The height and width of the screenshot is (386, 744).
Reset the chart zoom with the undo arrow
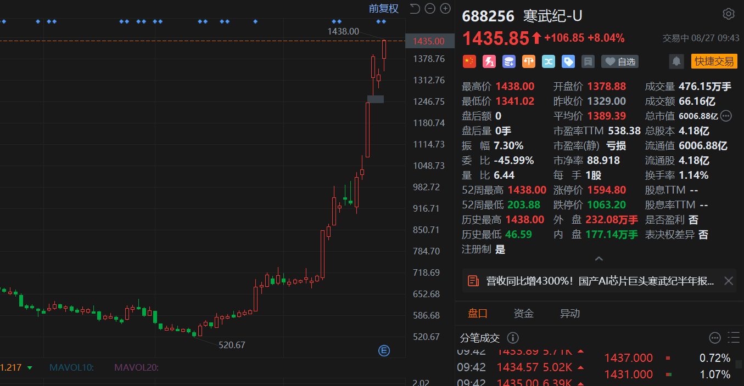click(415, 8)
